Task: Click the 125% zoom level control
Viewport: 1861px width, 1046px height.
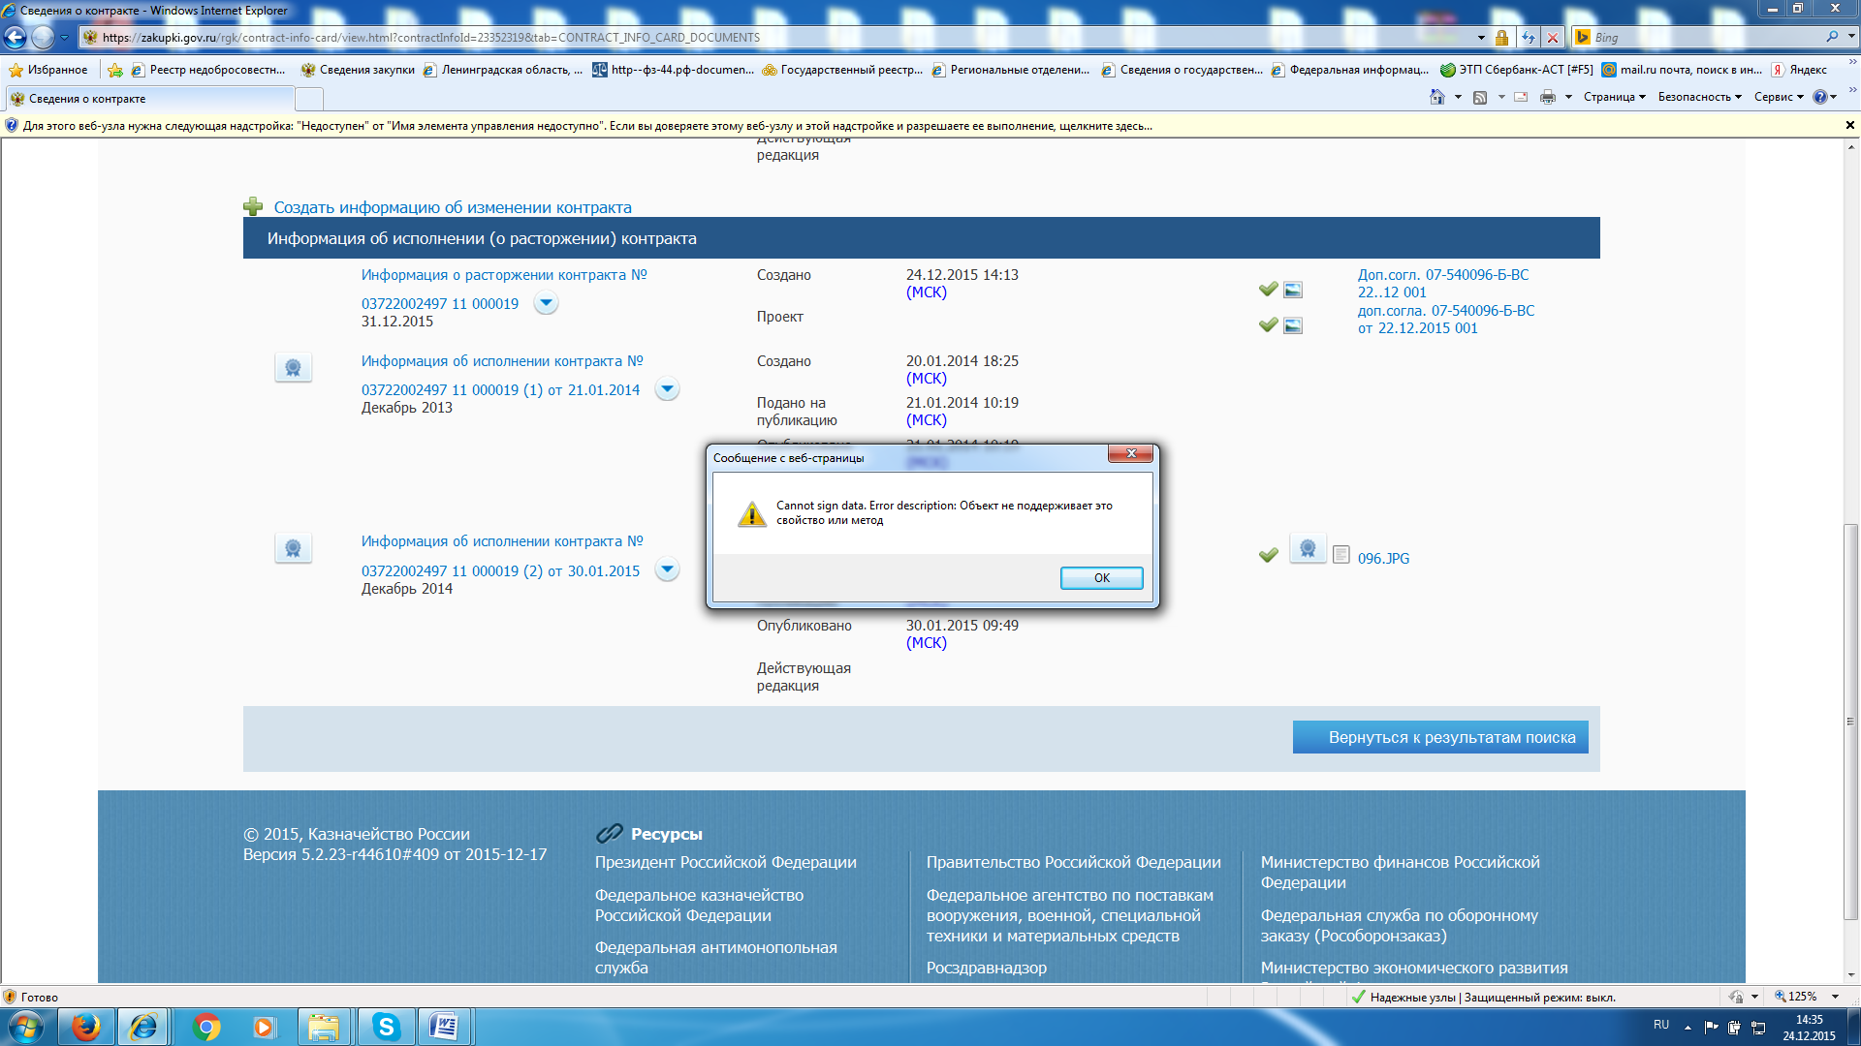Action: point(1802,997)
